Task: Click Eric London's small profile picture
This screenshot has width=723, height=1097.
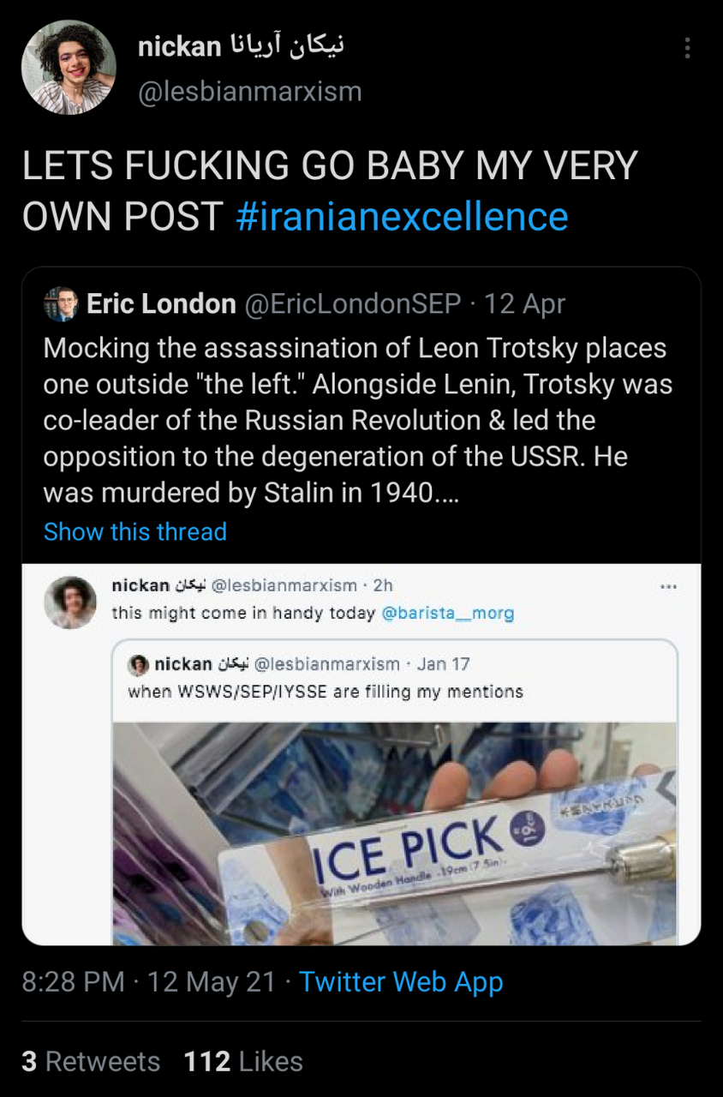Action: (61, 304)
